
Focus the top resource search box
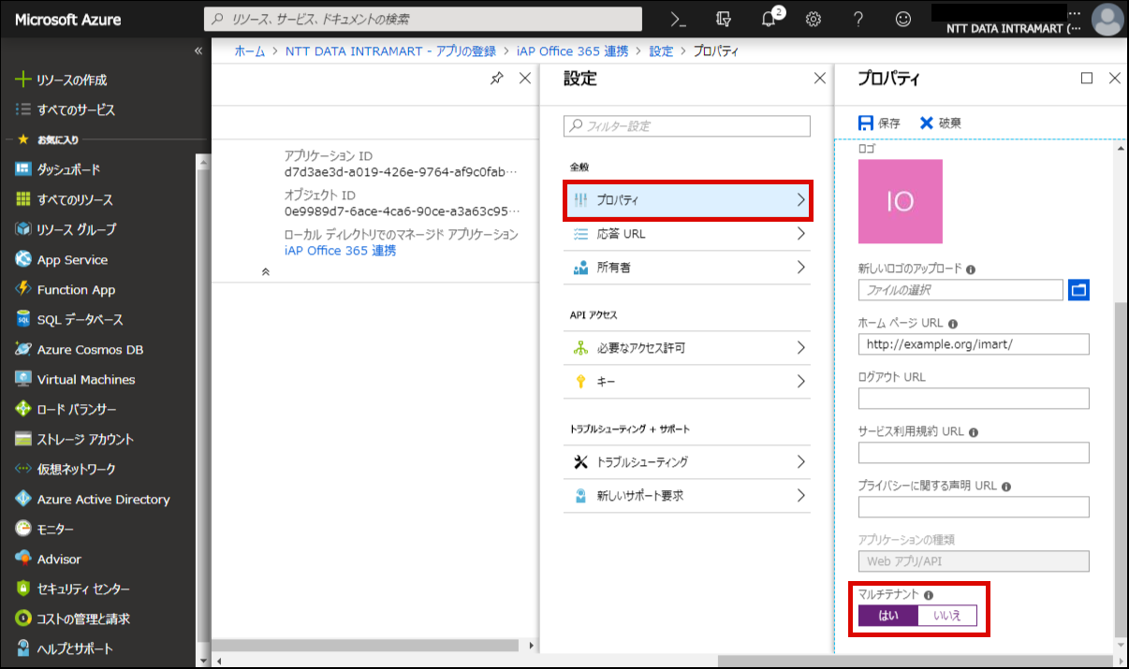click(x=423, y=19)
